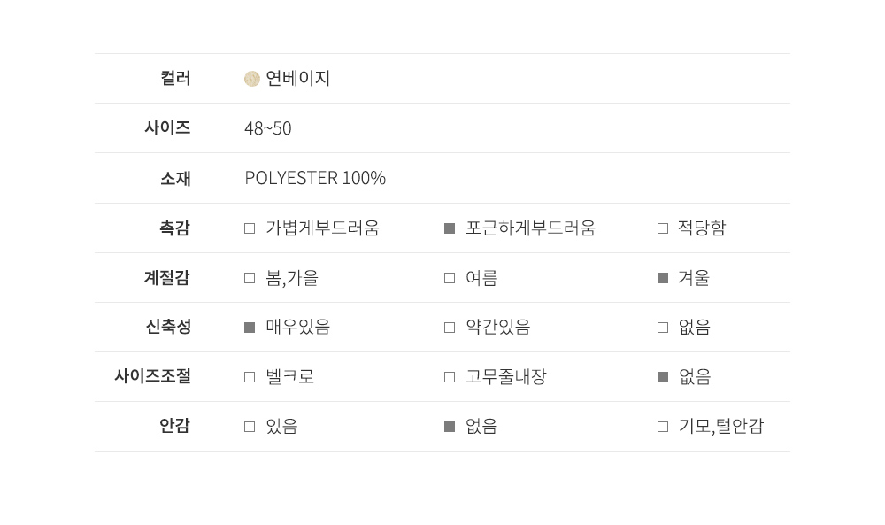
Task: Click the 연베이지 color swatch
Action: point(251,79)
